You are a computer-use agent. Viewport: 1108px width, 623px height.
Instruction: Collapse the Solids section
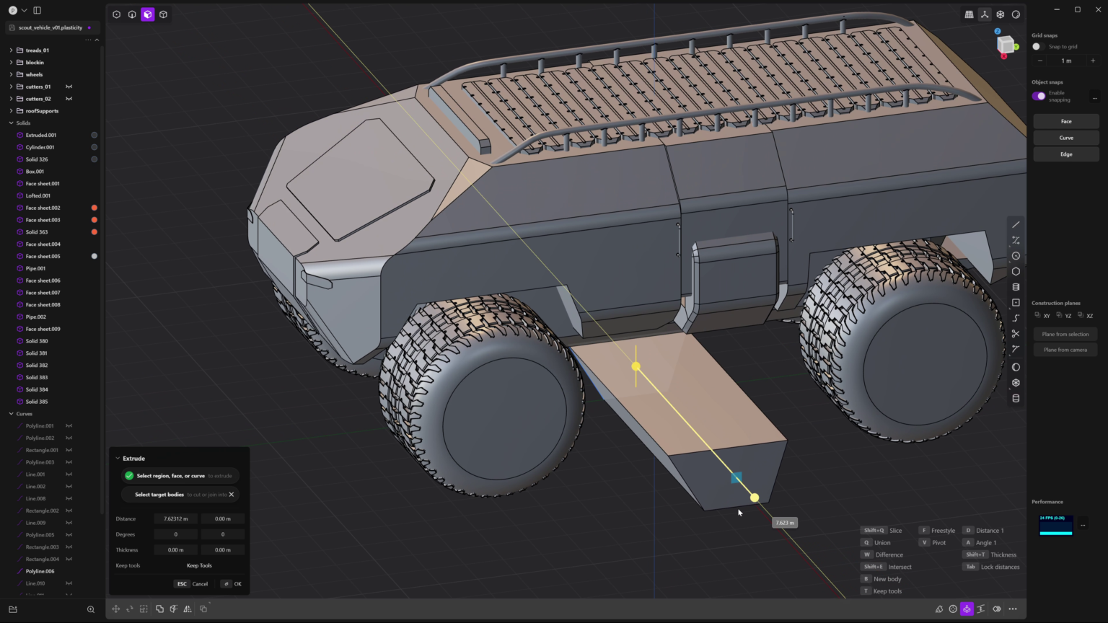pos(11,123)
